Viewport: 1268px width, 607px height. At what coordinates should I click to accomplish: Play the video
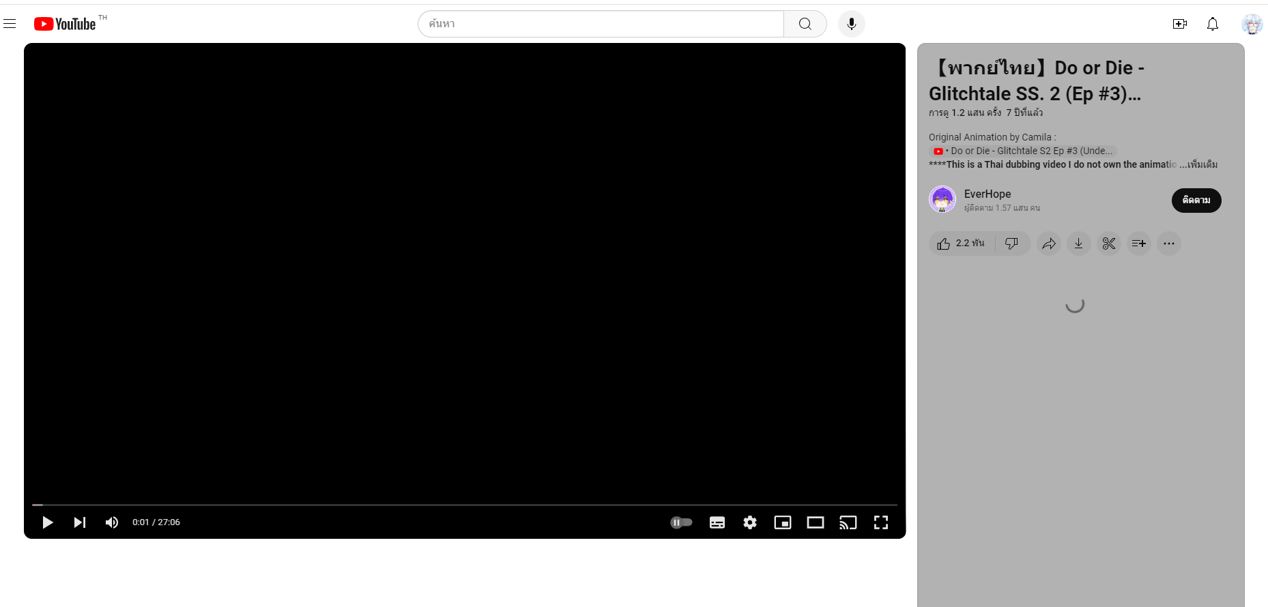coord(47,522)
